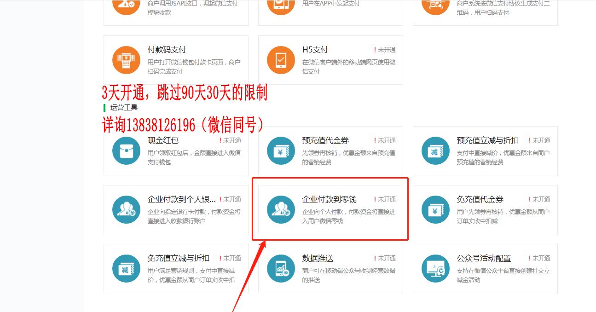Open the 企业付款到个人银... title
Image resolution: width=596 pixels, height=312 pixels.
coord(181,199)
